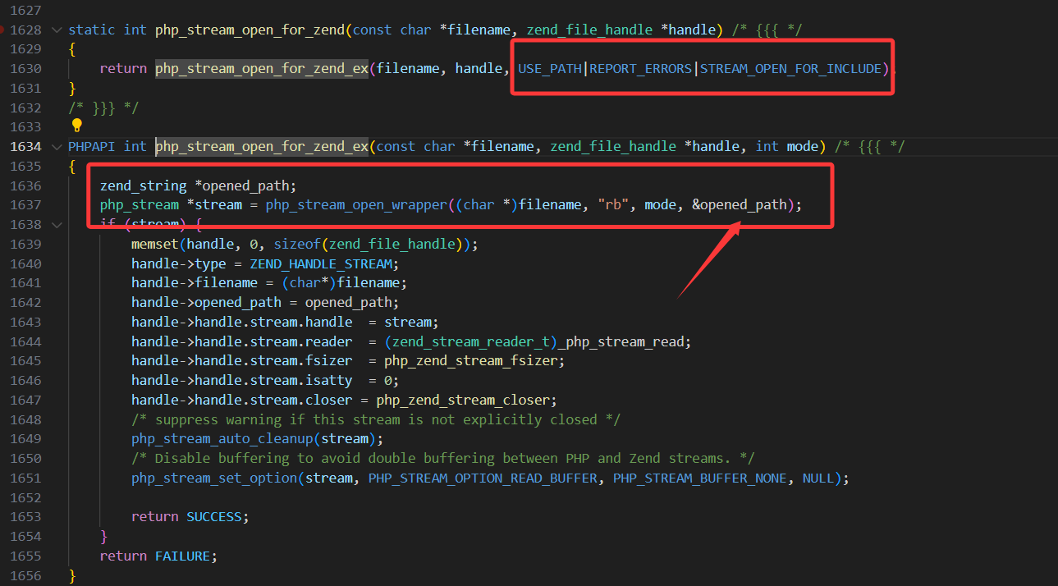Collapse the fold chevron at line 1628

(57, 30)
